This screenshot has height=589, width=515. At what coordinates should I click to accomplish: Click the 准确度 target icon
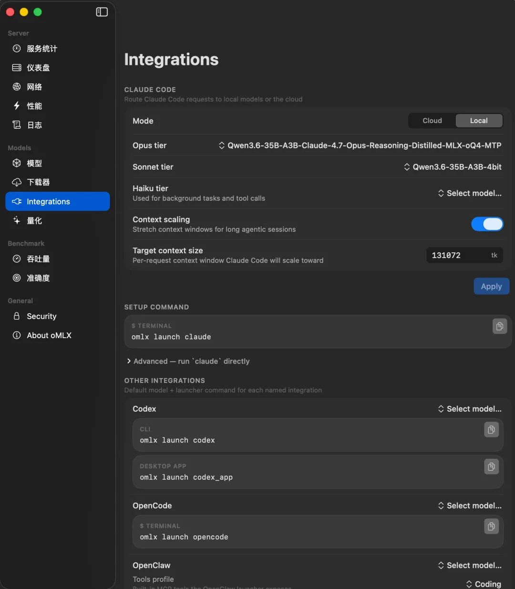tap(17, 278)
